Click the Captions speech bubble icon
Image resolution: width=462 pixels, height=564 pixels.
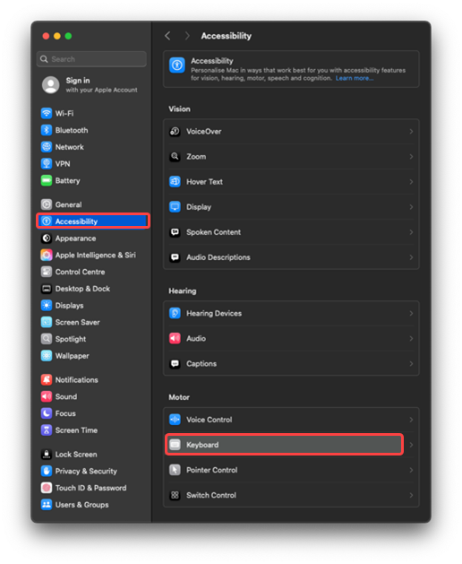175,364
